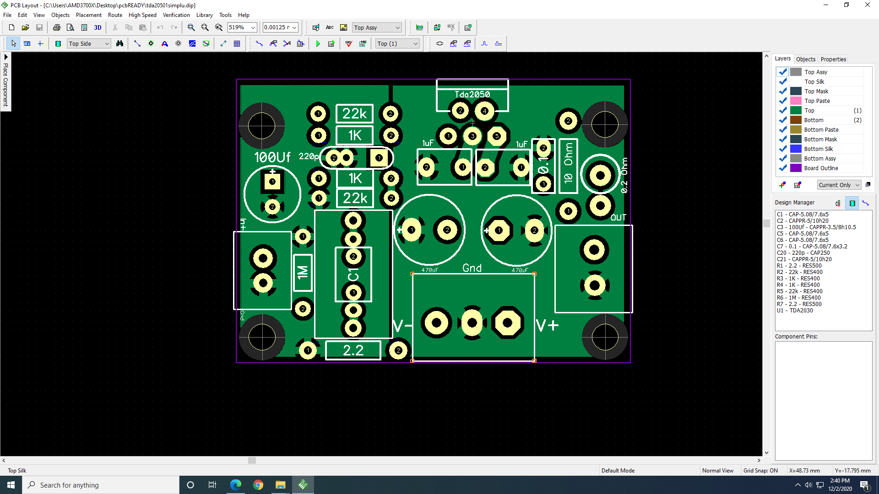Open the Verification menu
879x494 pixels.
(176, 15)
